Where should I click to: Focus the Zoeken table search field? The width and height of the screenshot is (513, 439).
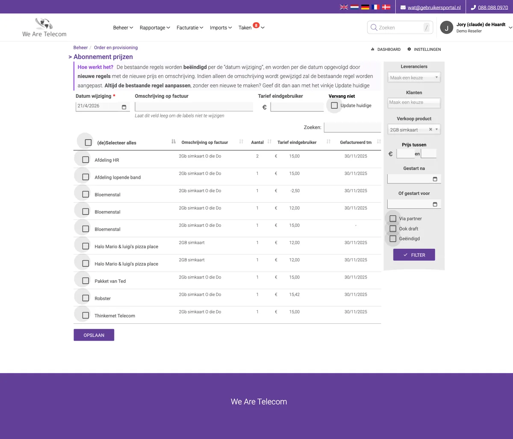coord(352,127)
